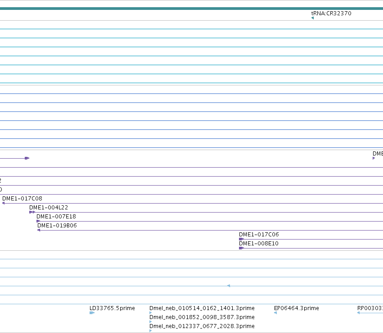Image resolution: width=383 pixels, height=333 pixels.
Task: Click the DME1-007E18 clone label
Action: 56,217
